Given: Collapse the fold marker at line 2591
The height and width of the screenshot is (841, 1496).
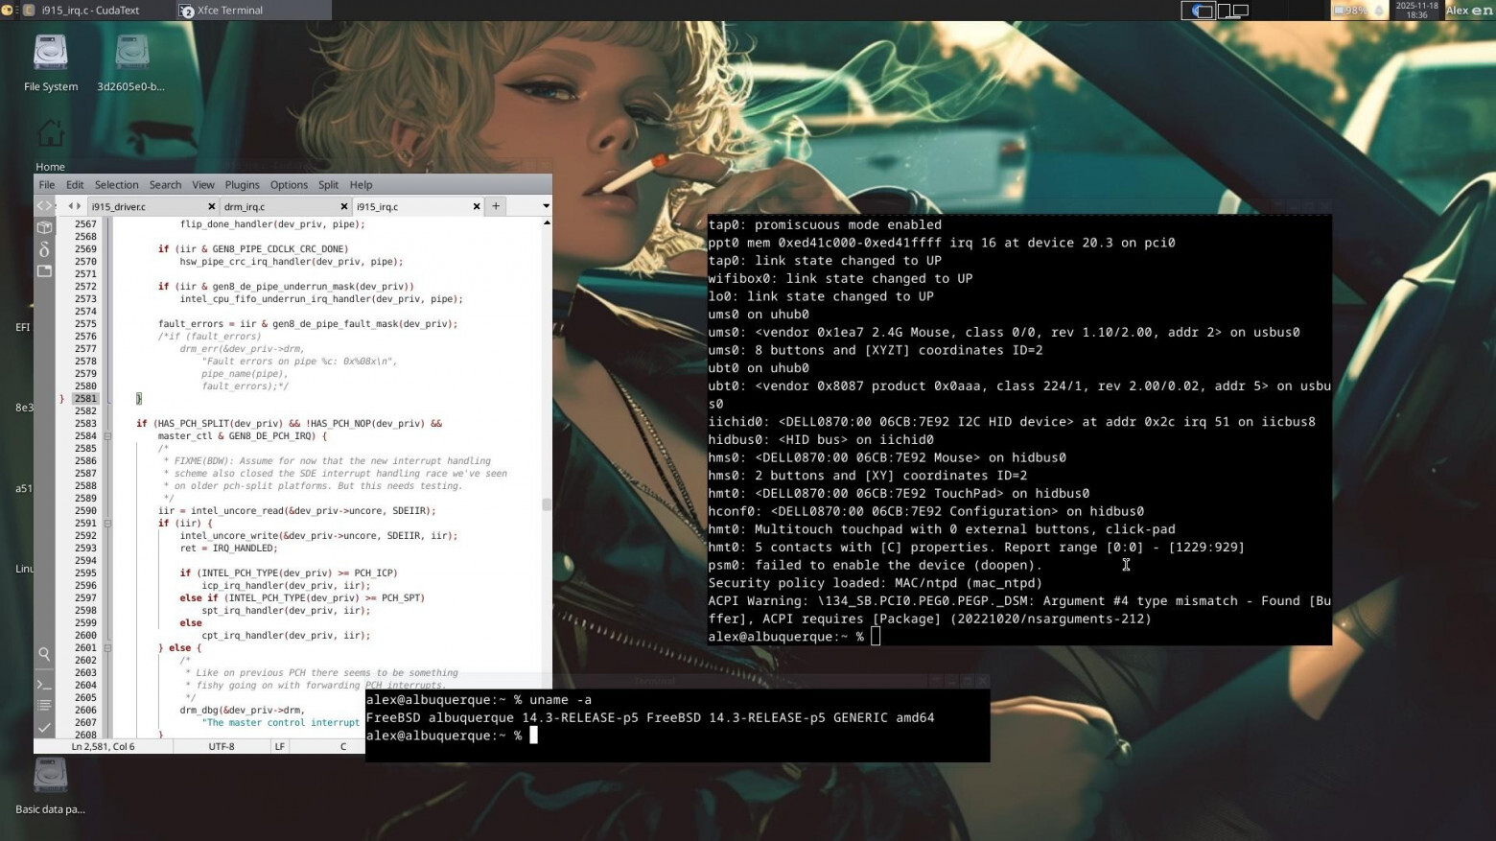Looking at the screenshot, I should click(x=107, y=524).
